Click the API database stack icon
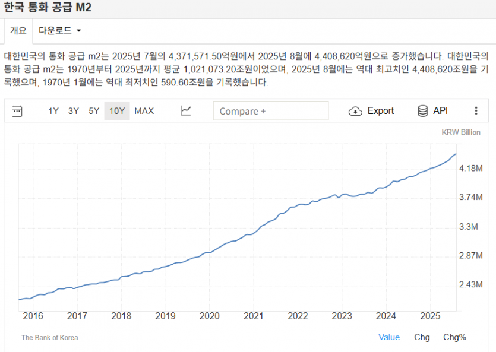Screen dimensions: 496x352 click(x=423, y=111)
